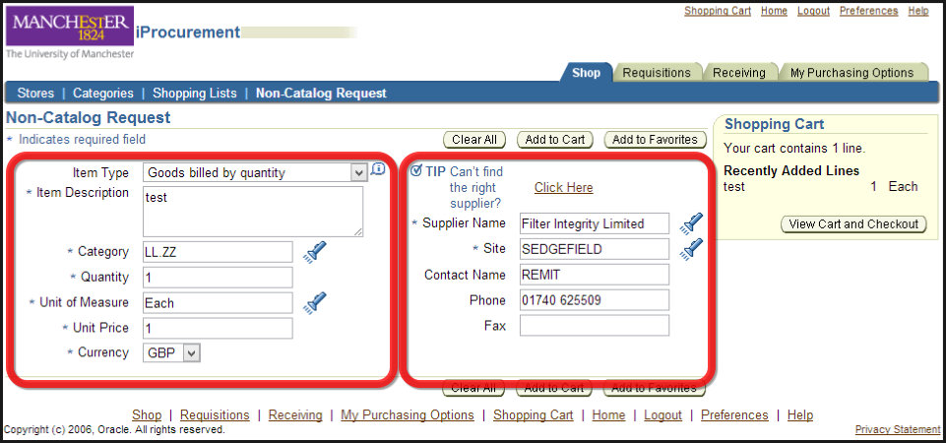The height and width of the screenshot is (443, 946).
Task: Open the Site search flashlight icon
Action: coord(691,249)
